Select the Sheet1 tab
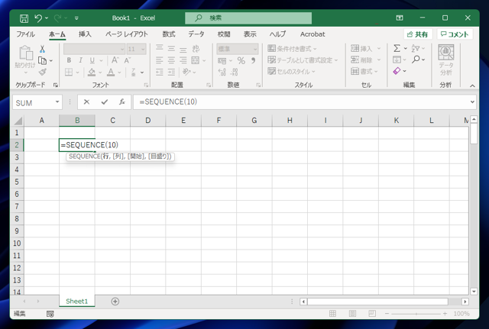 click(x=76, y=302)
